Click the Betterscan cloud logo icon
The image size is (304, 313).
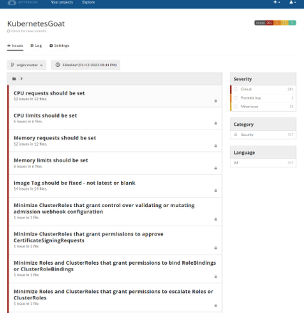tap(12, 2)
